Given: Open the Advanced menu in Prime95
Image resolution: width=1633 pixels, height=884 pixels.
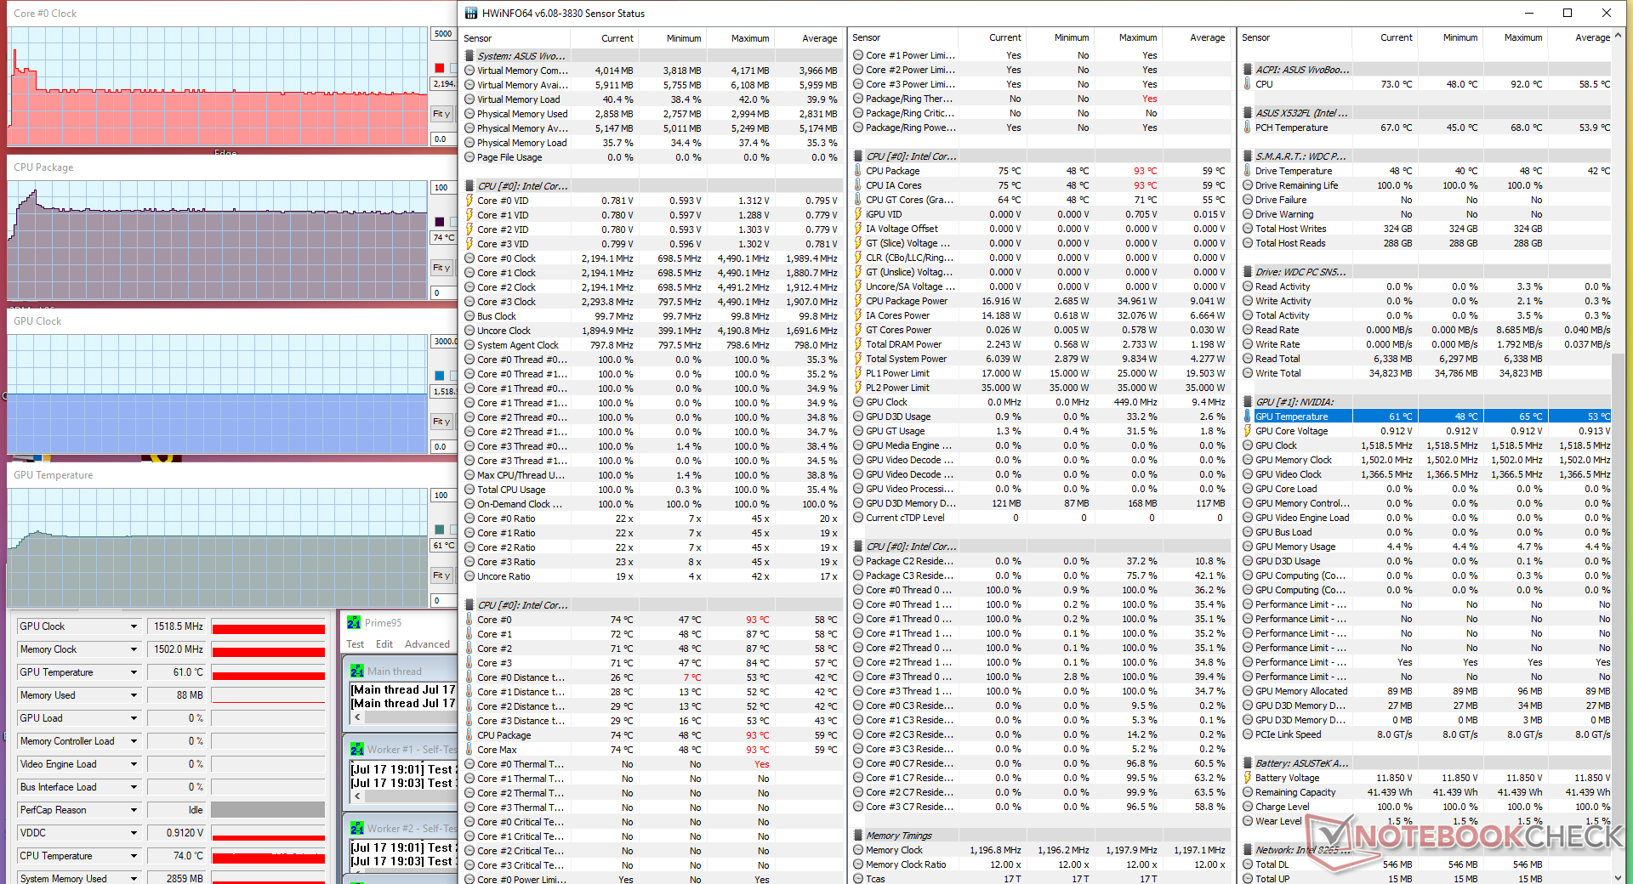Looking at the screenshot, I should (427, 644).
